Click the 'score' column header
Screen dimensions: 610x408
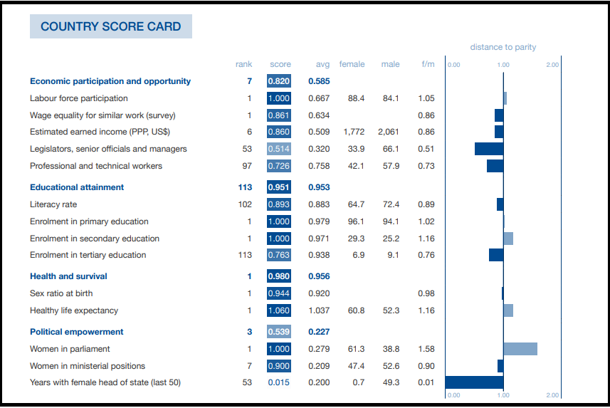point(280,64)
